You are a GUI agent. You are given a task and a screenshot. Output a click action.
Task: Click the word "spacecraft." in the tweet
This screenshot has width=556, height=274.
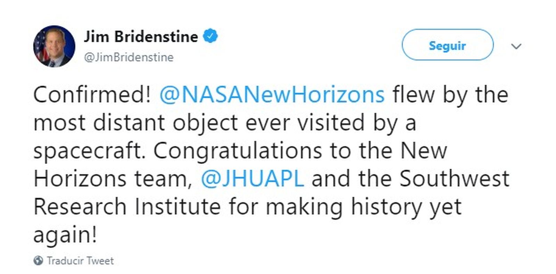click(89, 151)
